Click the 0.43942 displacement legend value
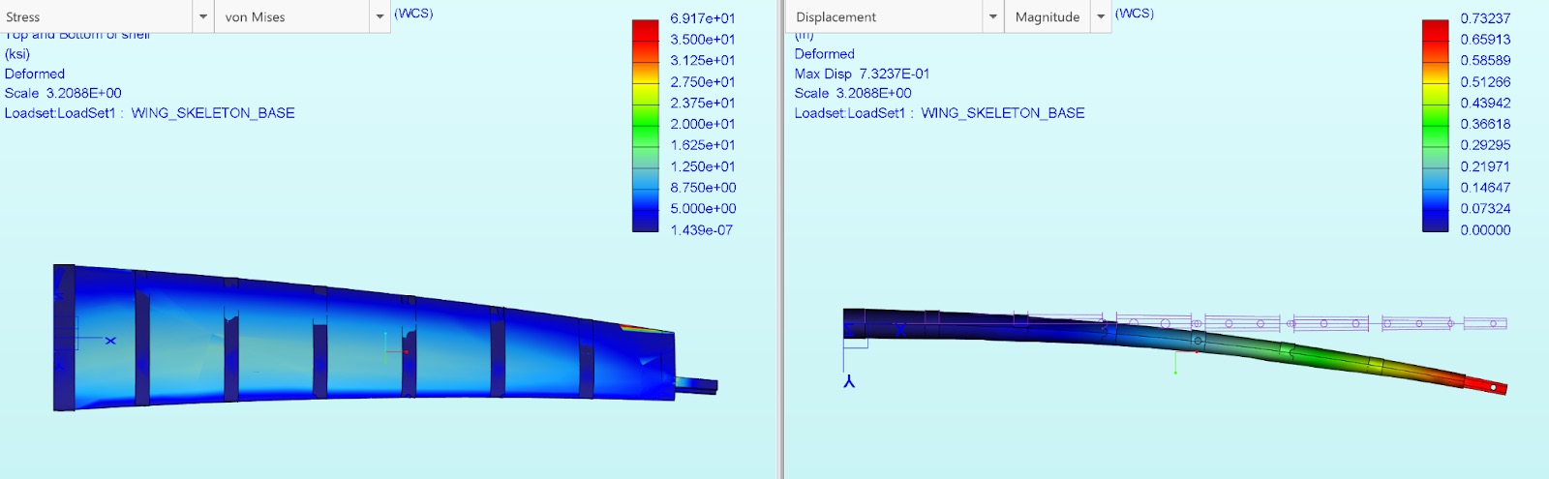The image size is (1549, 479). coord(1485,103)
